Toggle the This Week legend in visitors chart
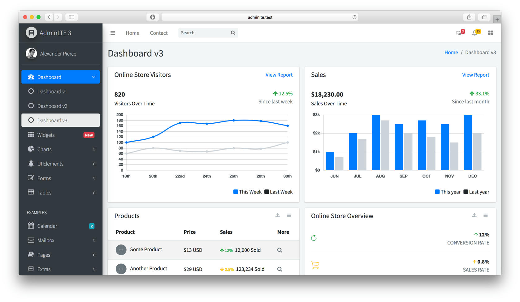This screenshot has width=520, height=302. (x=247, y=192)
